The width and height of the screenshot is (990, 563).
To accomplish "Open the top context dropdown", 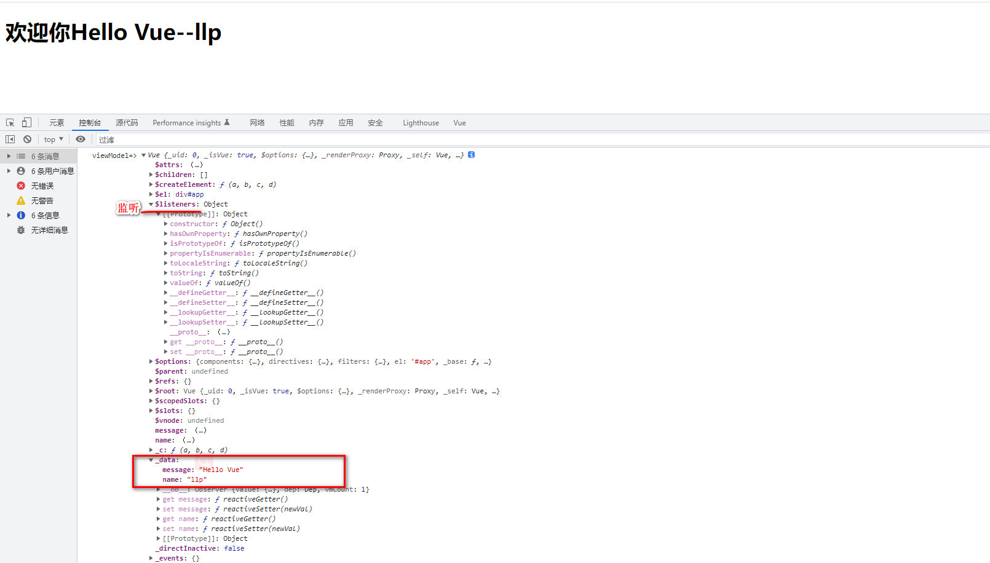I will tap(53, 140).
